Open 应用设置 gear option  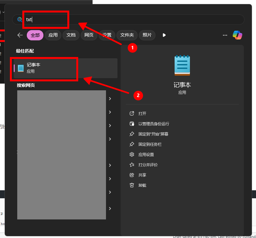click(x=146, y=154)
